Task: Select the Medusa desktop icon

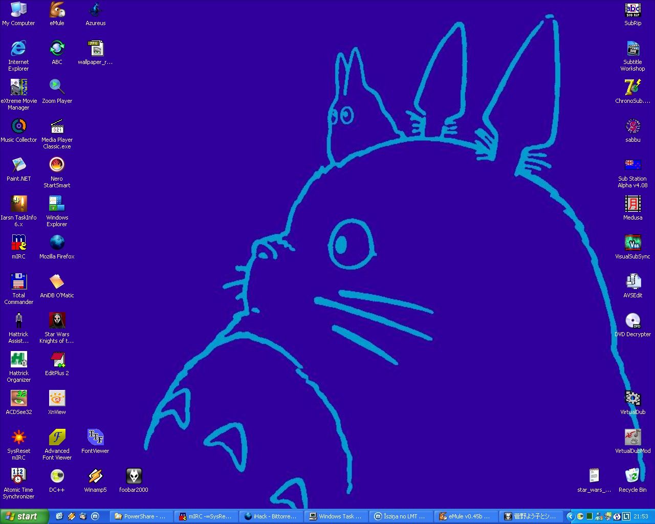Action: click(x=632, y=208)
